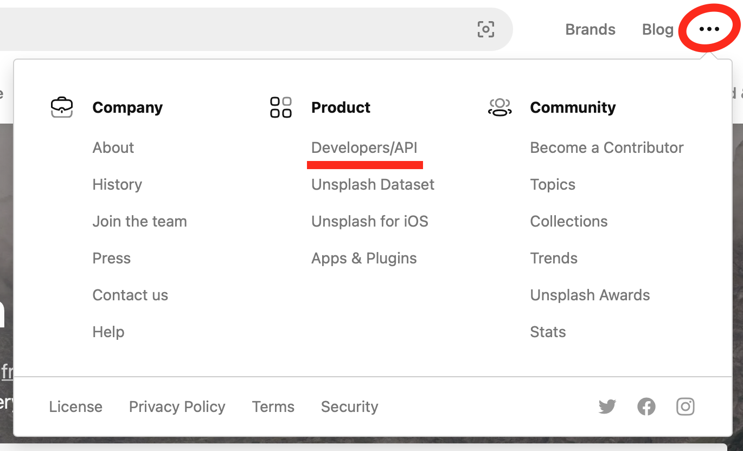Open Help from Company menu
Viewport: 743px width, 451px height.
(x=108, y=332)
